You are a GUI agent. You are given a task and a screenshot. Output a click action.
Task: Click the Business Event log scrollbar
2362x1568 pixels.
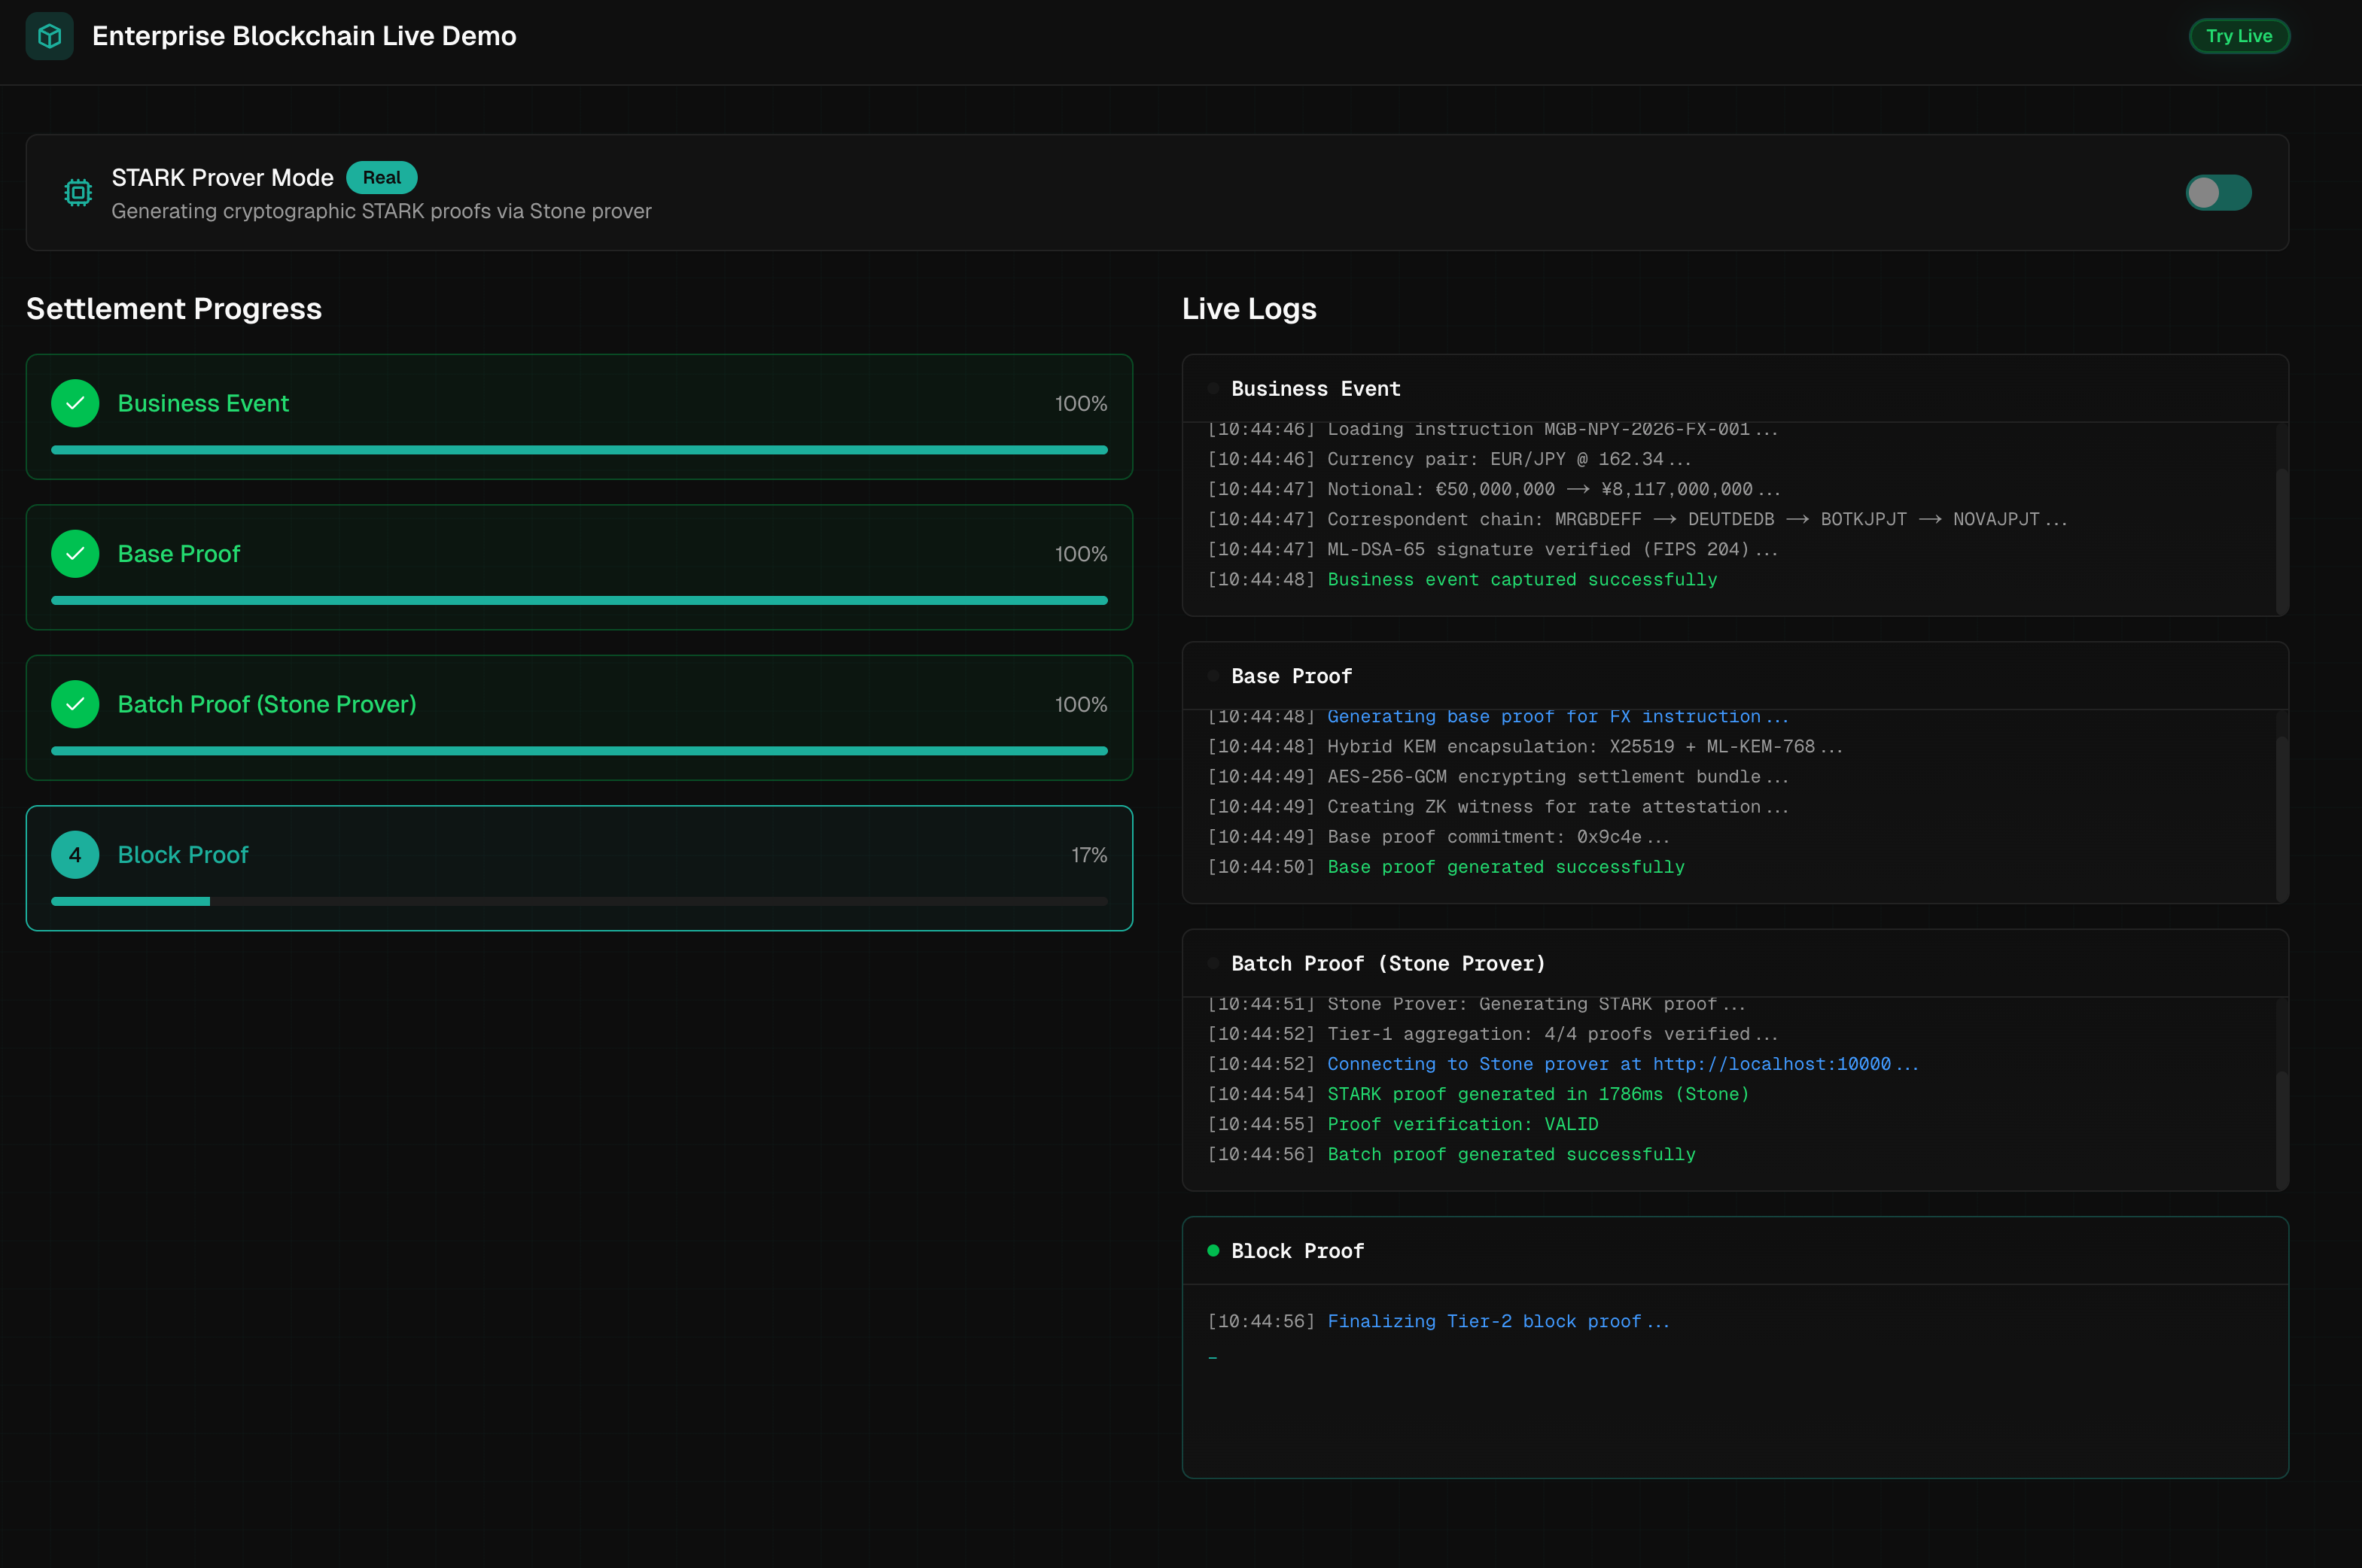(x=2282, y=541)
